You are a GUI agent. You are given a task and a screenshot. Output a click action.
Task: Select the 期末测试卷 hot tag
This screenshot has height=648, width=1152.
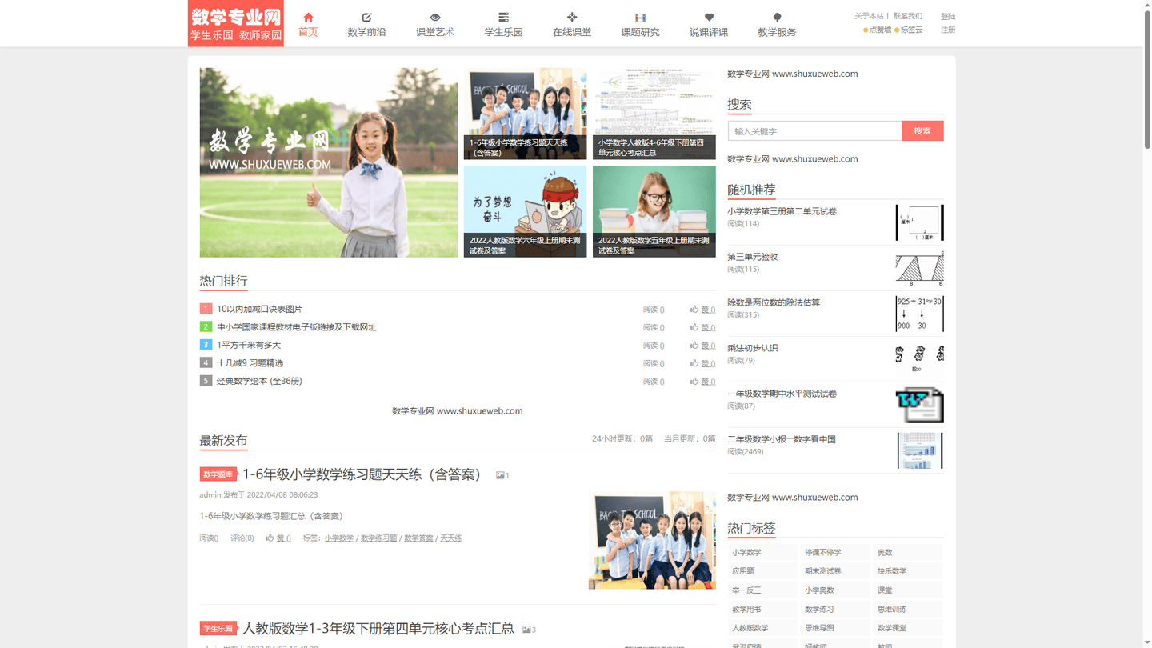[x=835, y=571]
